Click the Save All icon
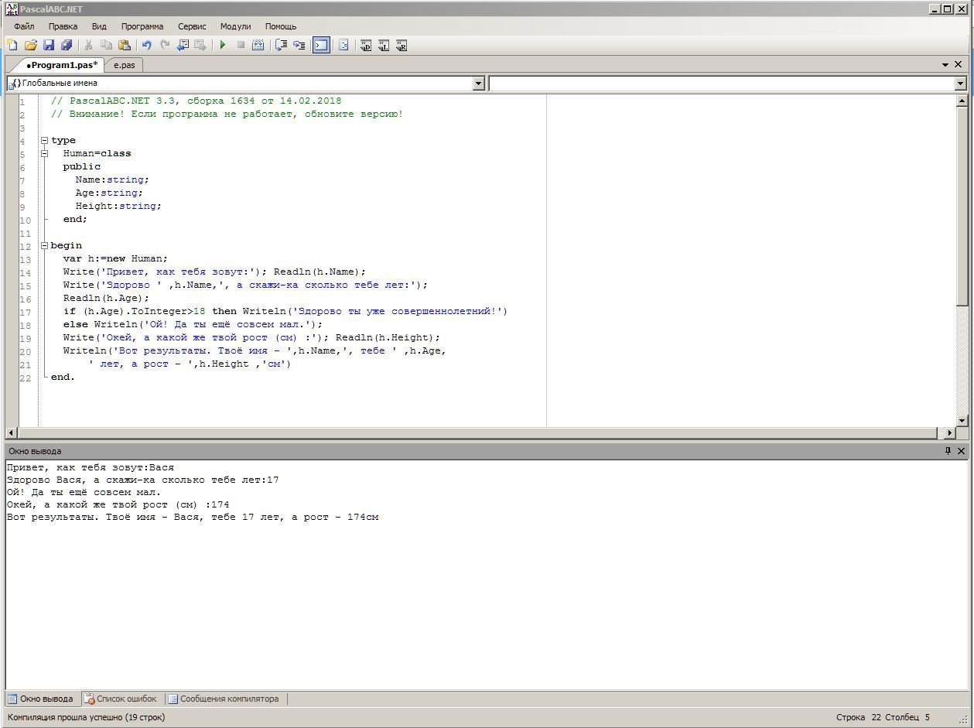The width and height of the screenshot is (974, 728). coord(67,46)
